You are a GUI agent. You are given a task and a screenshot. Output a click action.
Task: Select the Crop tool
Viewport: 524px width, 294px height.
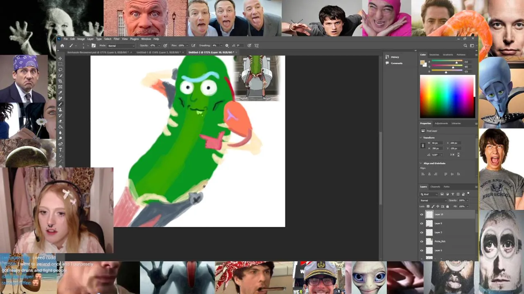(x=60, y=81)
